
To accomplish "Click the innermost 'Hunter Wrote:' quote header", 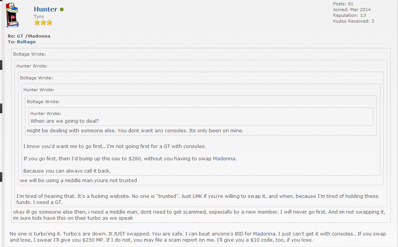I will (x=46, y=114).
